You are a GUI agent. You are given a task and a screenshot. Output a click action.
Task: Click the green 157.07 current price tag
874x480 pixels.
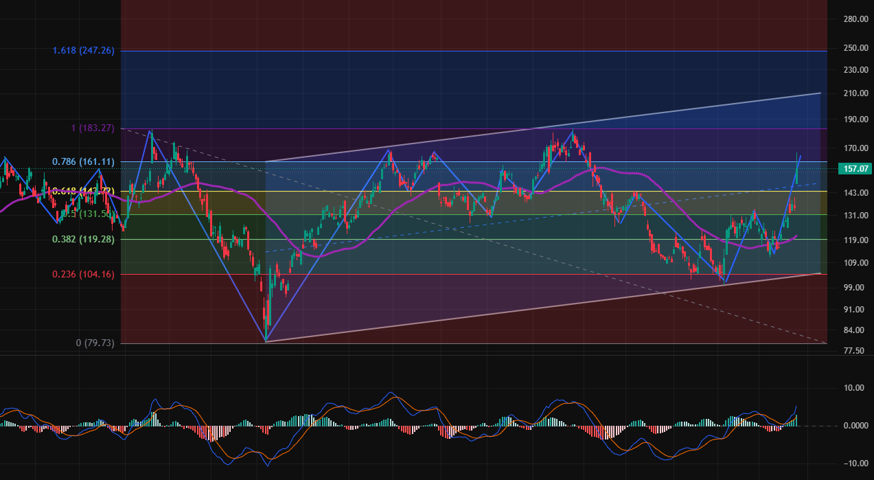(854, 168)
